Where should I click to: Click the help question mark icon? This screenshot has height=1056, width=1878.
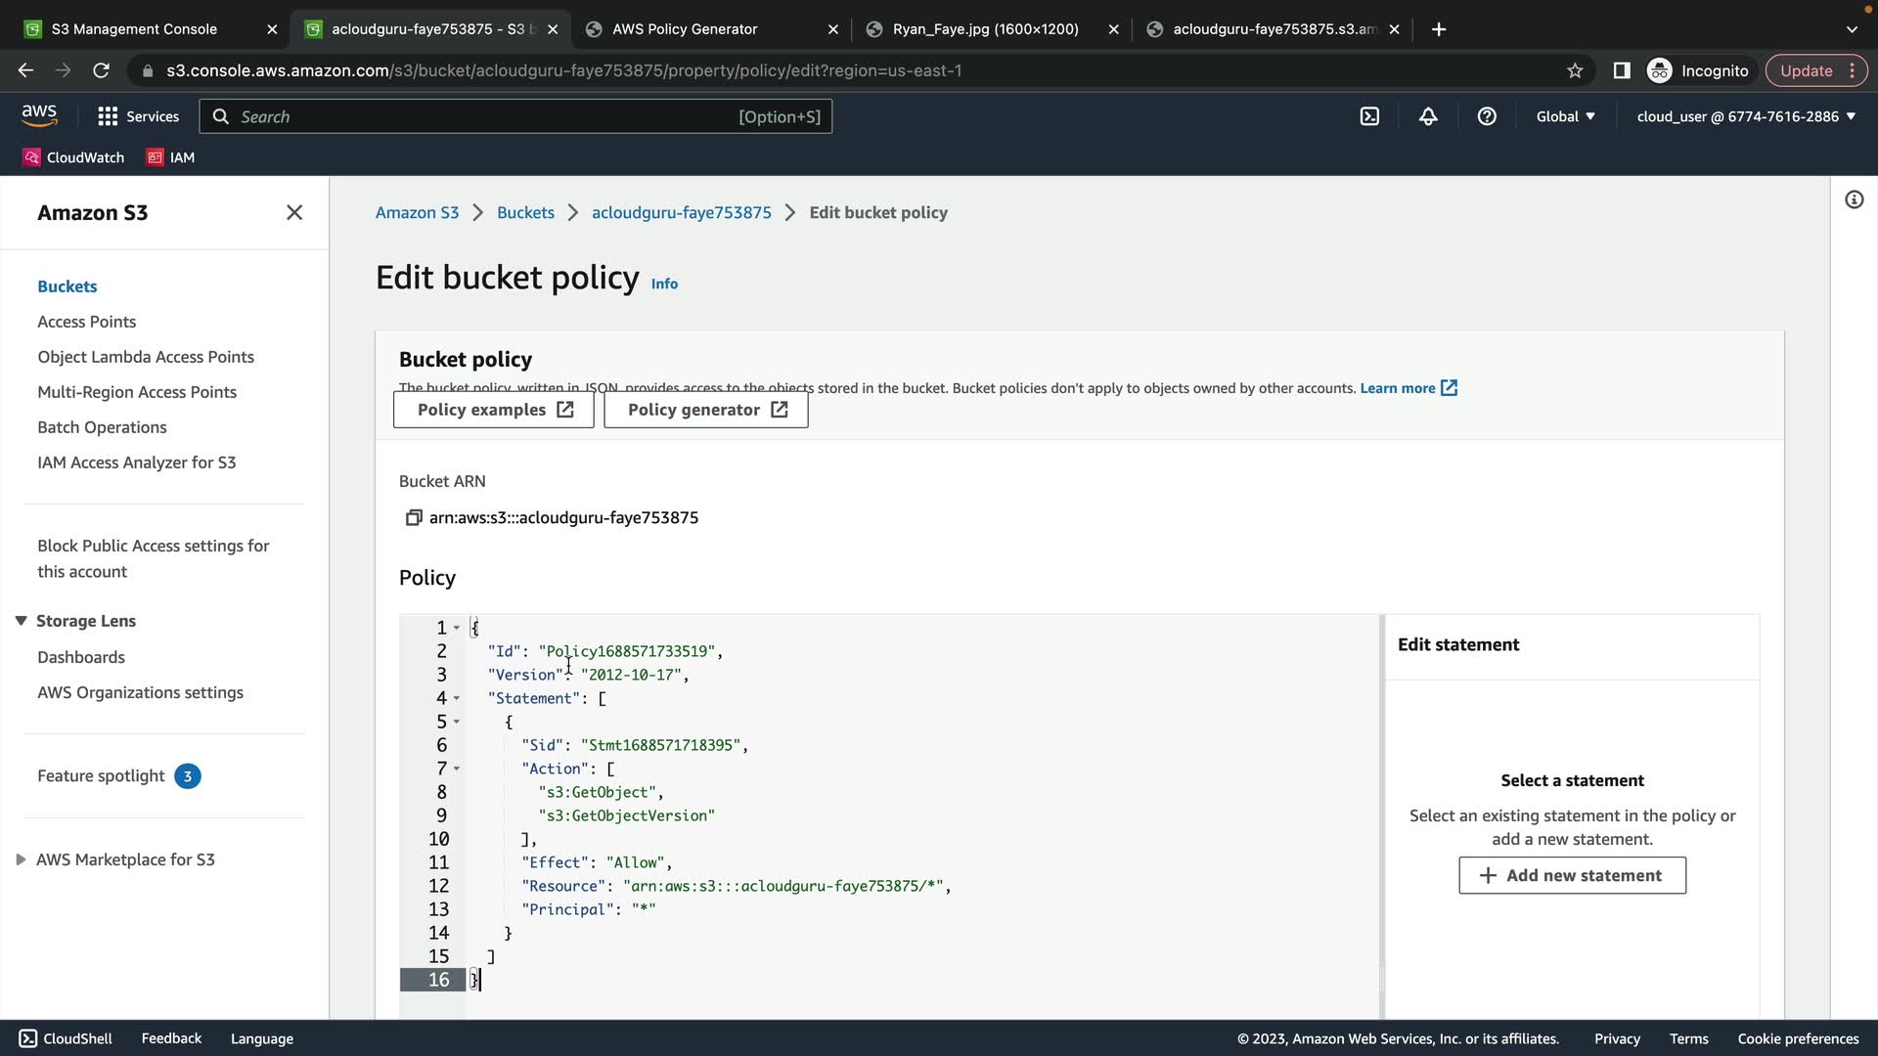1487,116
